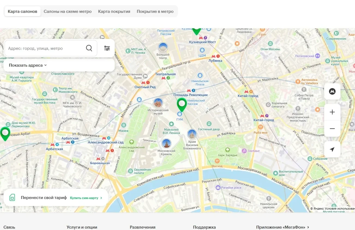Click the Купить сим-карту link

pyautogui.click(x=86, y=198)
